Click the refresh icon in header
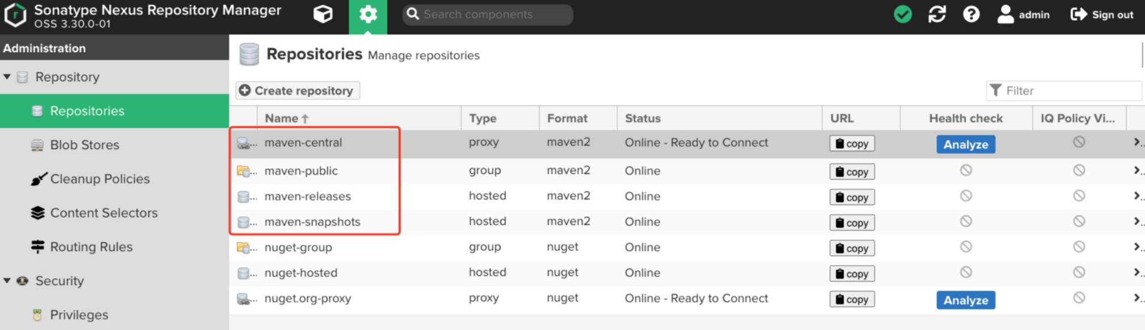 tap(937, 14)
